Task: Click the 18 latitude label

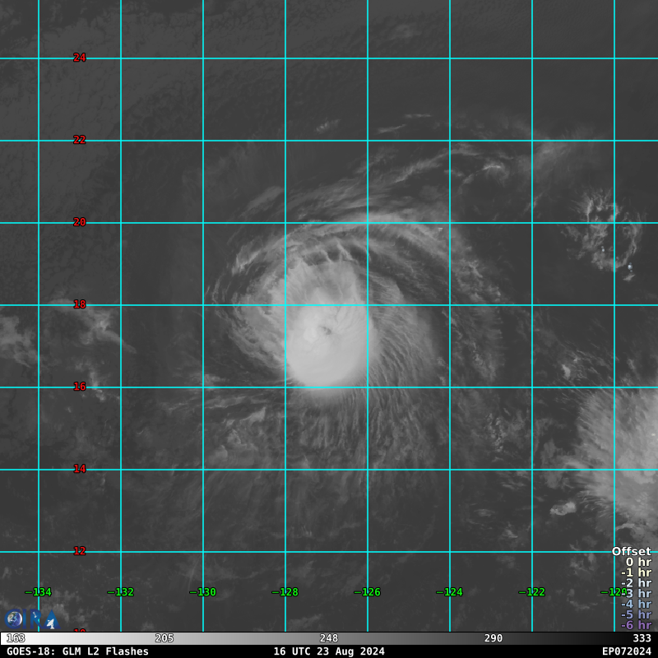Action: click(x=80, y=304)
